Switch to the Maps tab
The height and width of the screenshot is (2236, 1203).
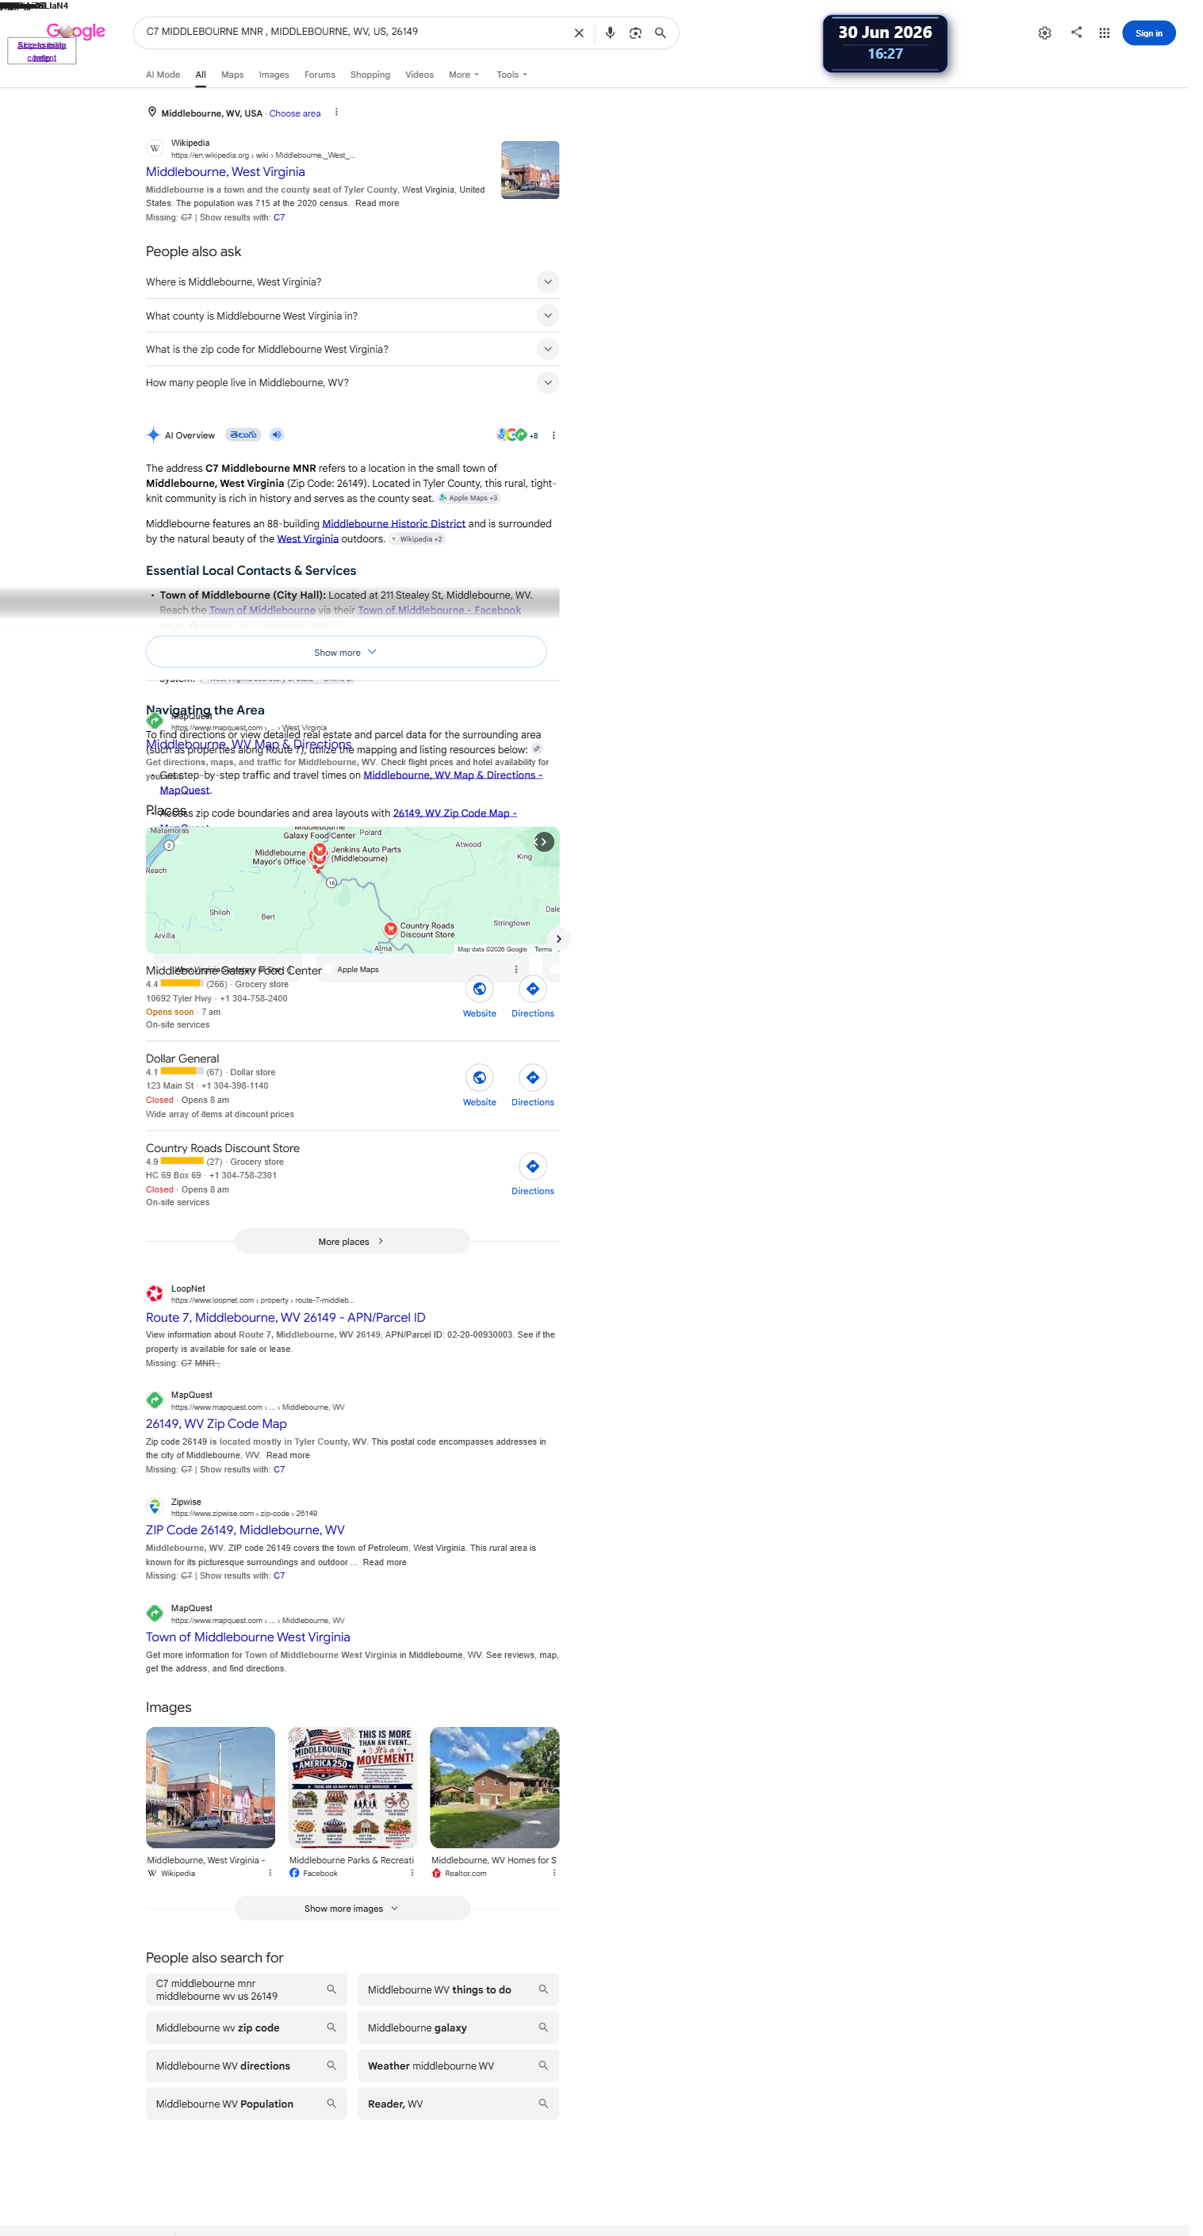(232, 75)
